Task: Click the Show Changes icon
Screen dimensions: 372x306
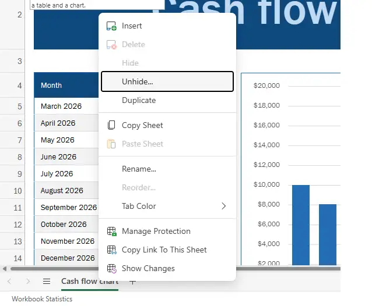Action: [111, 269]
